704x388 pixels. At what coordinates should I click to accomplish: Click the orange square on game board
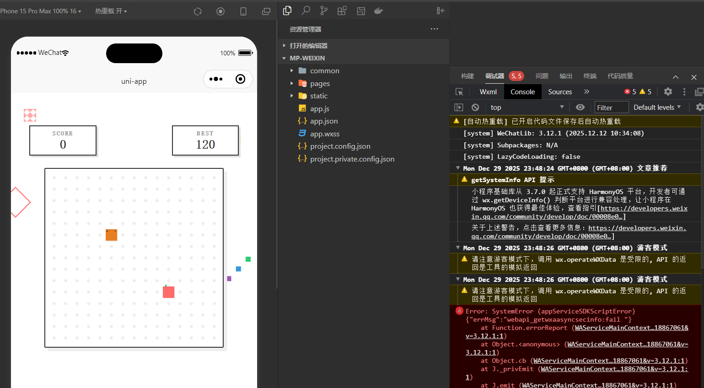click(x=111, y=235)
